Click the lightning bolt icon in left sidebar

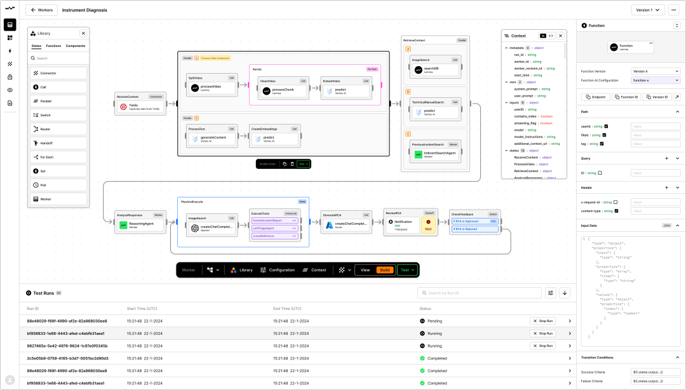click(x=10, y=51)
